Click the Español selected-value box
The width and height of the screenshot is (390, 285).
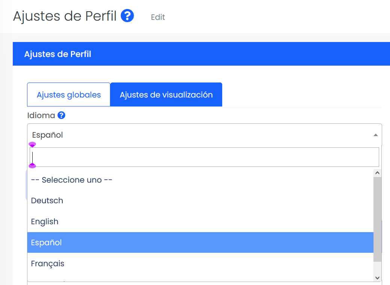205,135
